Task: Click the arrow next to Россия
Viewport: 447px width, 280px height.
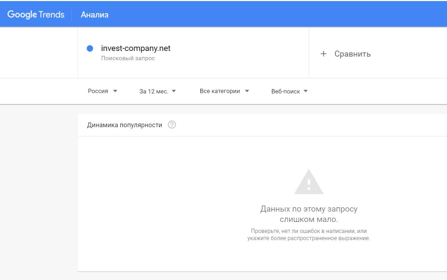Action: pyautogui.click(x=115, y=91)
